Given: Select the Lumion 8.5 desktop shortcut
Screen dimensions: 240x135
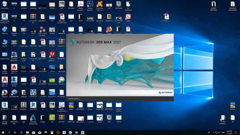Looking at the screenshot, I should (x=33, y=93).
